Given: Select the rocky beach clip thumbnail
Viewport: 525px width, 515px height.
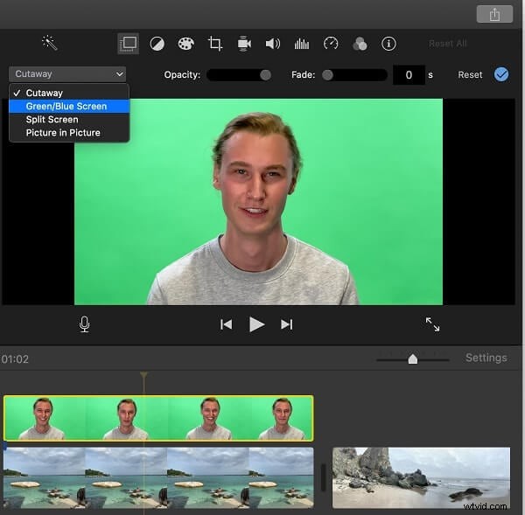Looking at the screenshot, I should (421, 477).
